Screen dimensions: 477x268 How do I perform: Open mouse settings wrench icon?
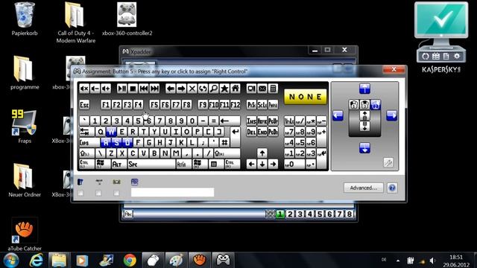(x=388, y=162)
